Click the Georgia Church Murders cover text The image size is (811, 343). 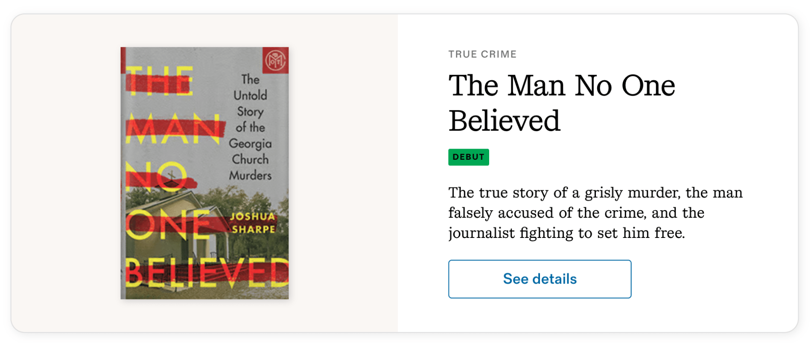[250, 159]
